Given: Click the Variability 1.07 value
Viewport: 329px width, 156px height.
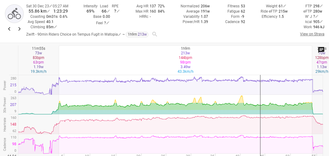Looking at the screenshot, I should pos(204,17).
